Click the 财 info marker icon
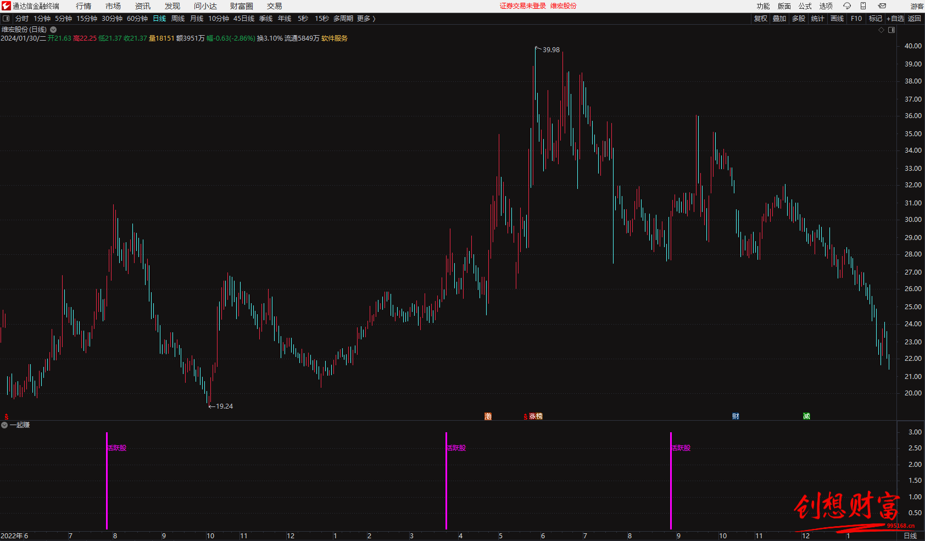This screenshot has height=541, width=925. [735, 416]
